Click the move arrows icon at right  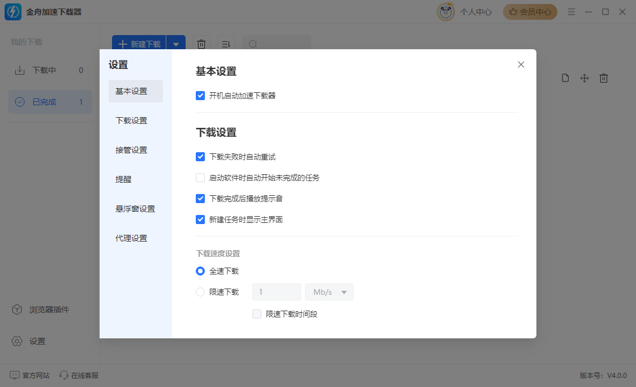[585, 78]
